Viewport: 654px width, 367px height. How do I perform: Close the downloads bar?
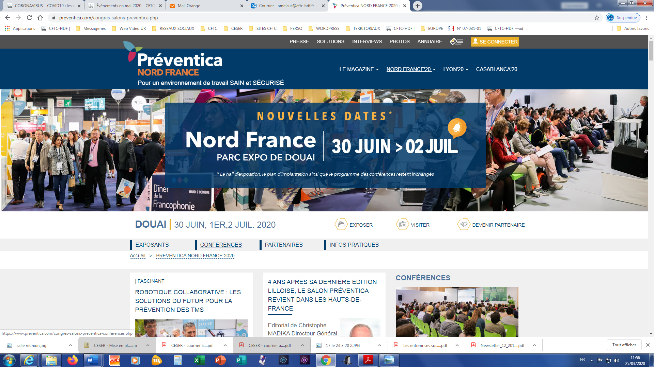point(648,345)
